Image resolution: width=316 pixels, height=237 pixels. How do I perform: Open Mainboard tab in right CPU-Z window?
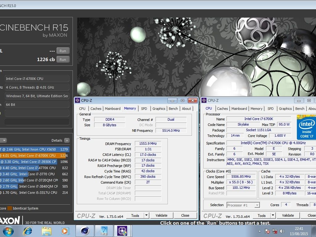pyautogui.click(x=239, y=109)
